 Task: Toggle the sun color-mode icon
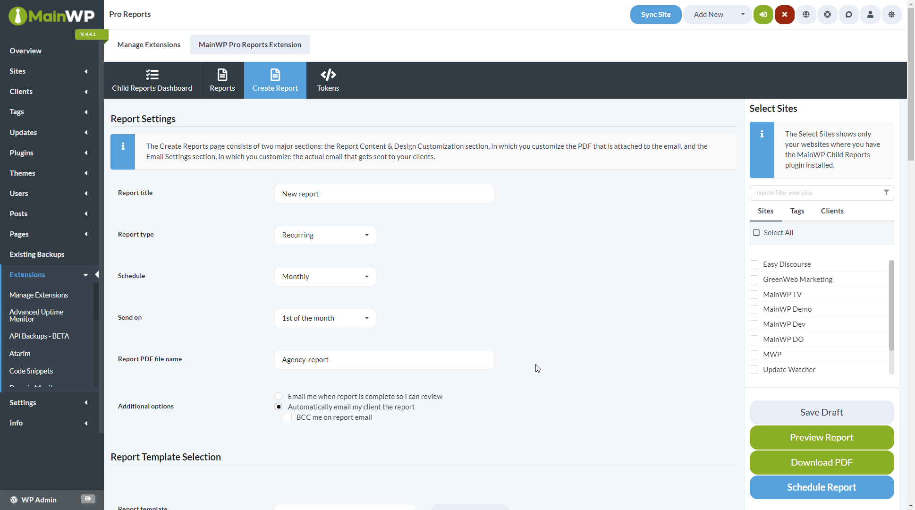click(x=891, y=15)
